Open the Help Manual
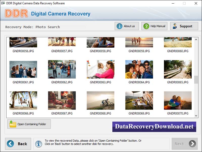Screen dimensions: 202x152 154,26
